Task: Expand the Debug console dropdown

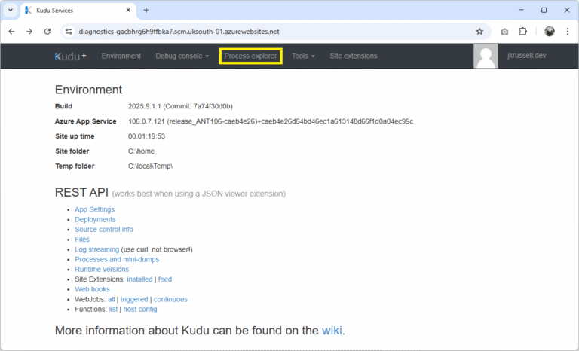Action: [182, 56]
